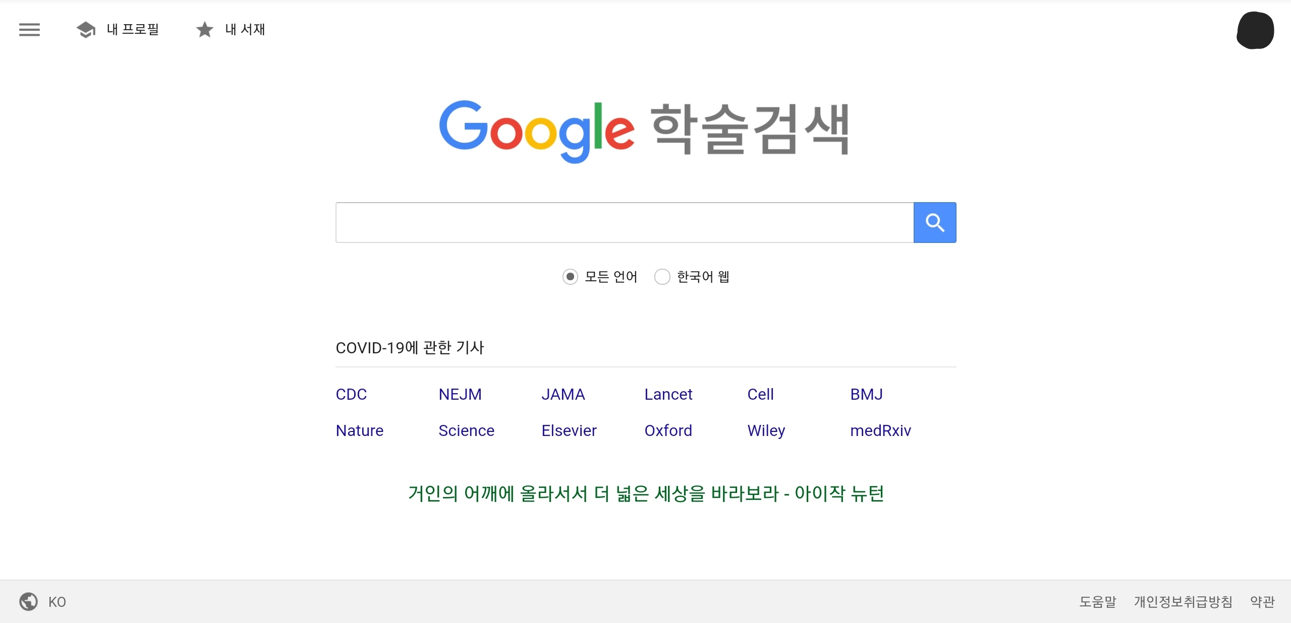This screenshot has height=623, width=1291.
Task: Open Wiley COVID-19 articles
Action: click(x=766, y=430)
